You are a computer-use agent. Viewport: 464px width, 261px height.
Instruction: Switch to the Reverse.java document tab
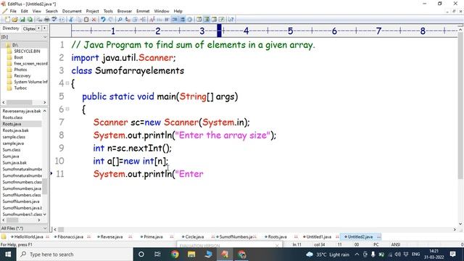point(111,237)
